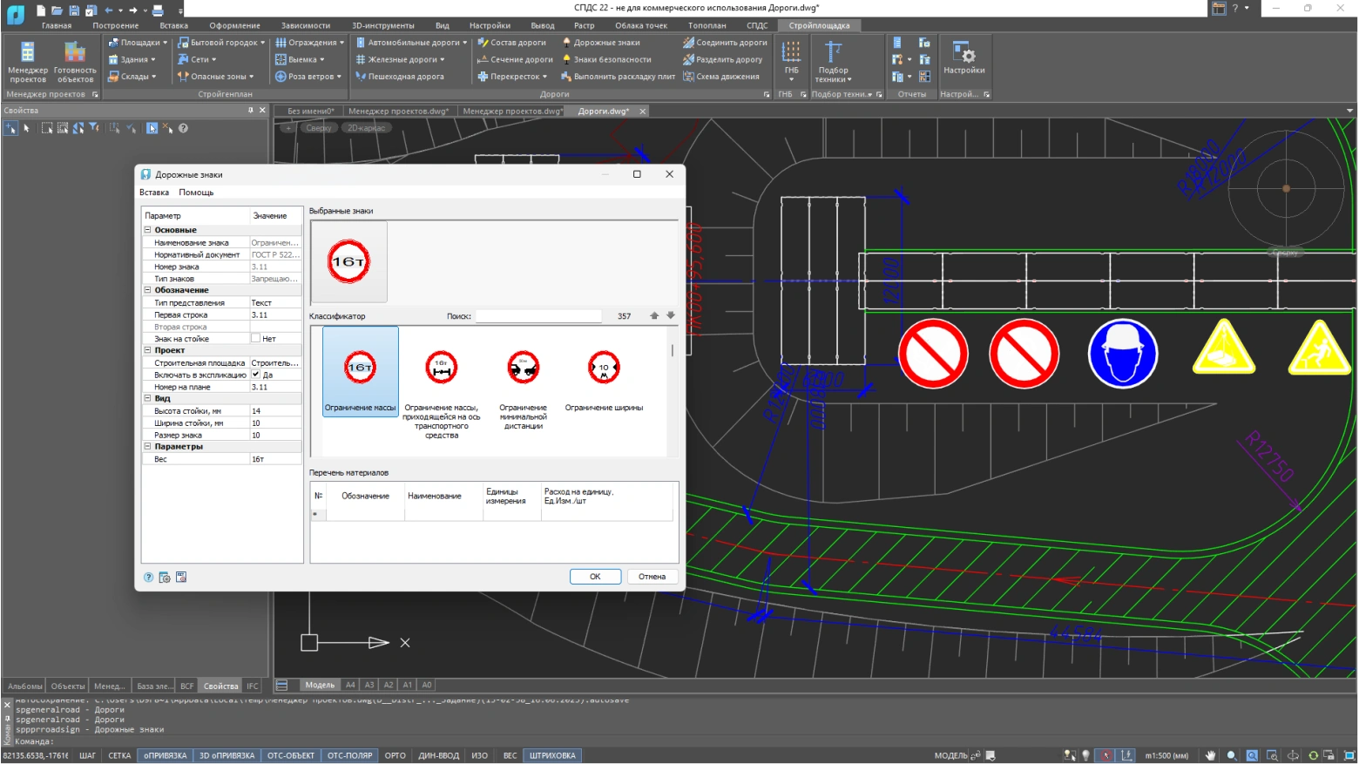The image size is (1359, 764).
Task: Click the next search result down arrow
Action: coord(671,315)
